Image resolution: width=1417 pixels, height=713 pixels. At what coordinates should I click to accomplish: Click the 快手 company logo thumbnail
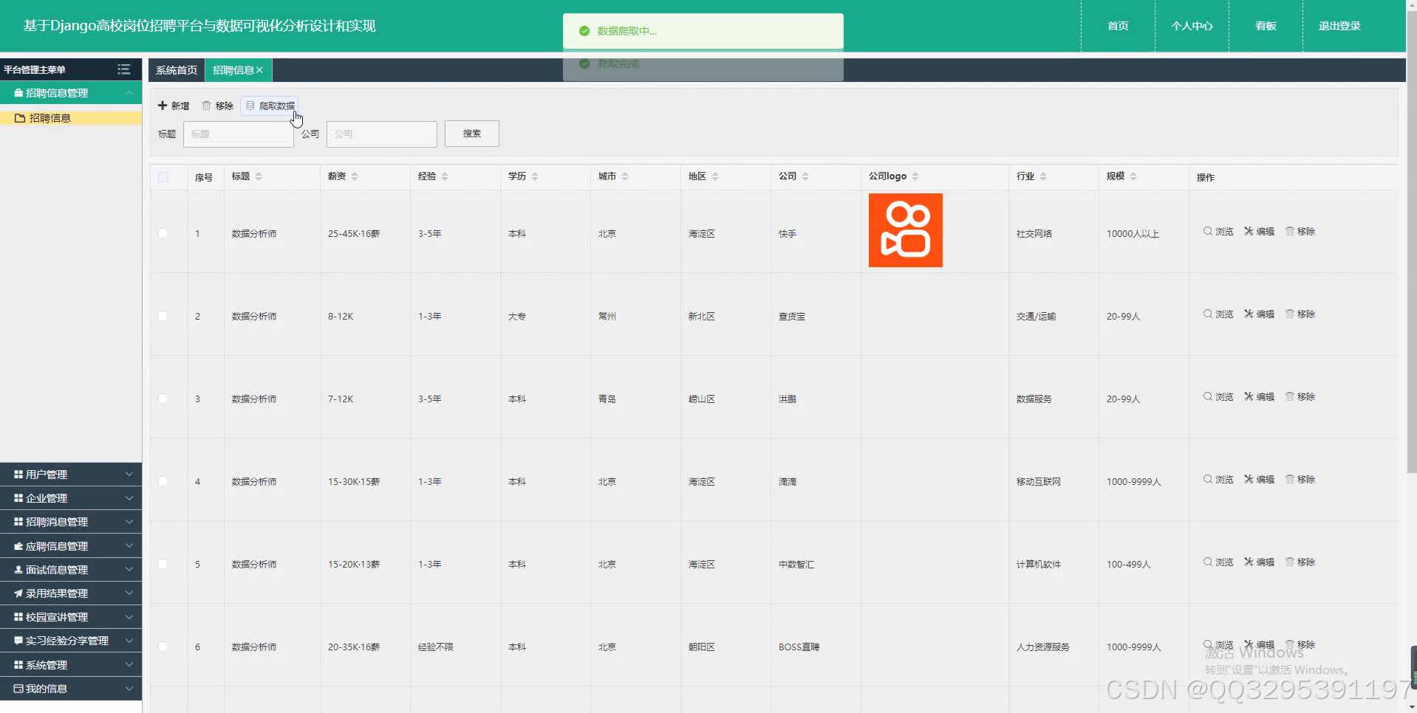(906, 230)
